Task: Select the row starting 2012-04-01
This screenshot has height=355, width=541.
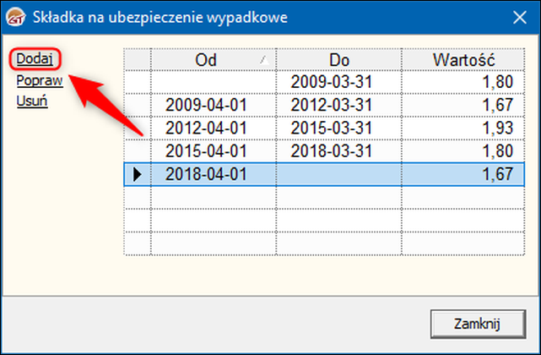Action: (x=206, y=128)
